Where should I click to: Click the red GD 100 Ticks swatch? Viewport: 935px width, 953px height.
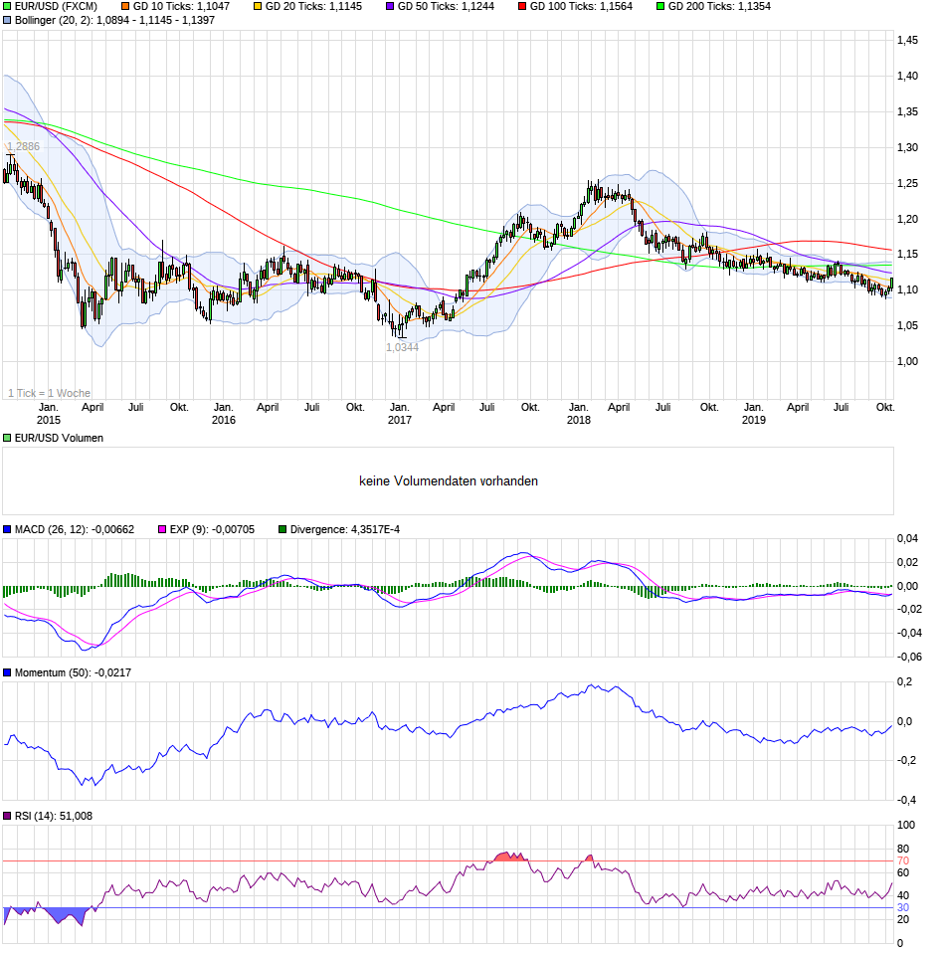(522, 6)
